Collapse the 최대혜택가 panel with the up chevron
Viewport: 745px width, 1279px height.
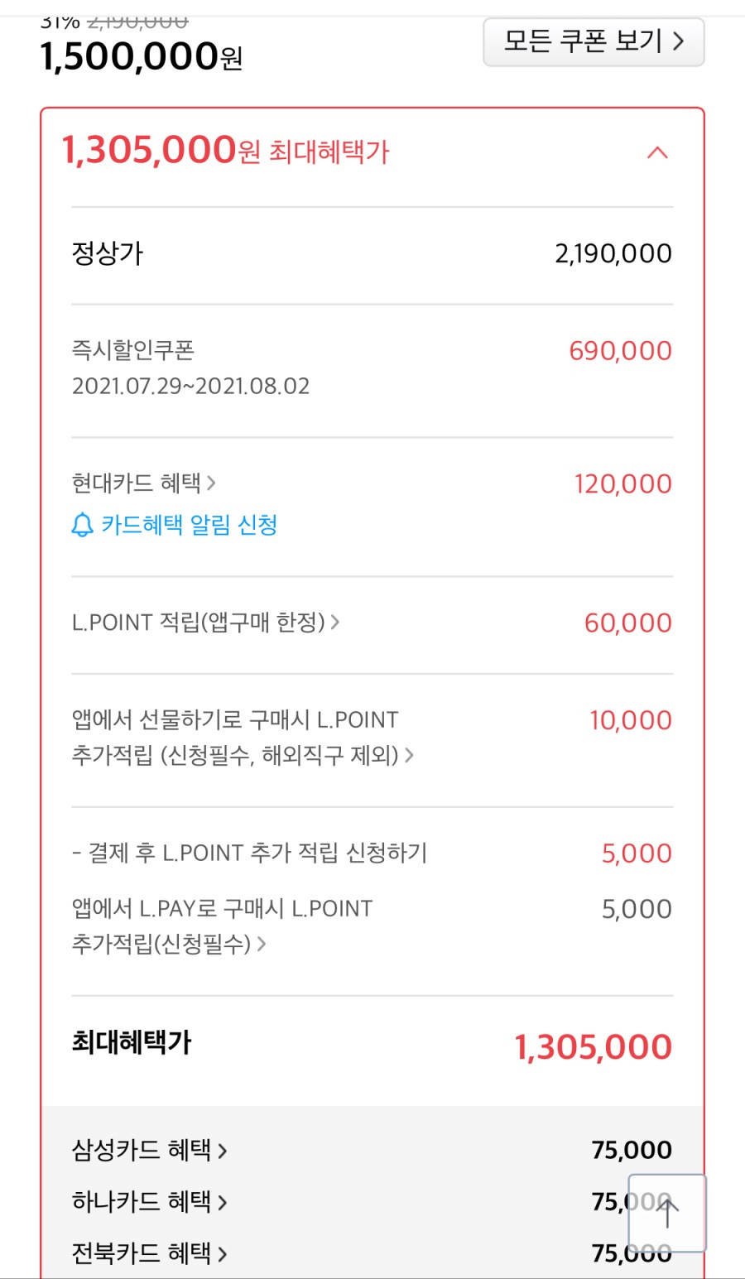point(657,153)
